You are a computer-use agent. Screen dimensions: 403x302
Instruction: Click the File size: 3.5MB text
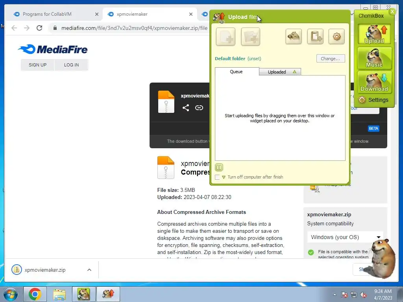pos(176,190)
